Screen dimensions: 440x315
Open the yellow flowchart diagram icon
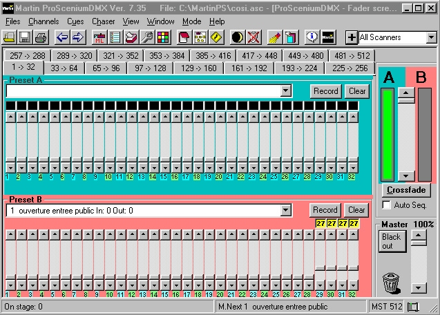click(x=200, y=37)
